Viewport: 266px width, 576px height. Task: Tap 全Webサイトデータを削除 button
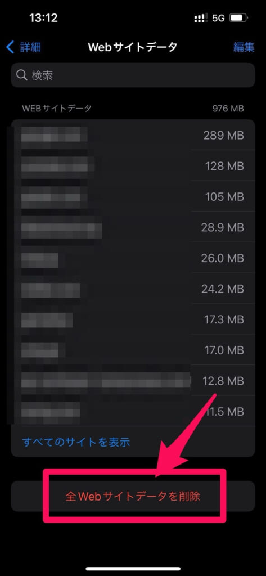[x=133, y=496]
